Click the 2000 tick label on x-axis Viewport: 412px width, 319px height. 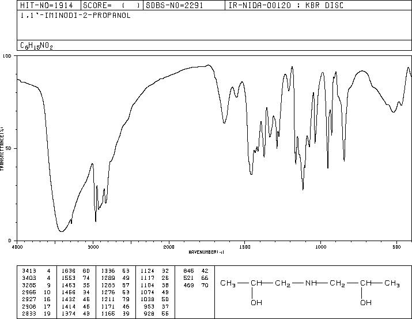click(169, 247)
